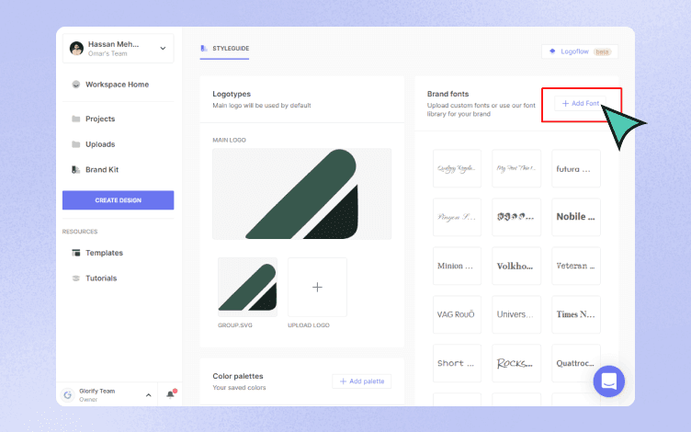This screenshot has width=691, height=432.
Task: Click the CREATE DESIGN button
Action: 119,200
